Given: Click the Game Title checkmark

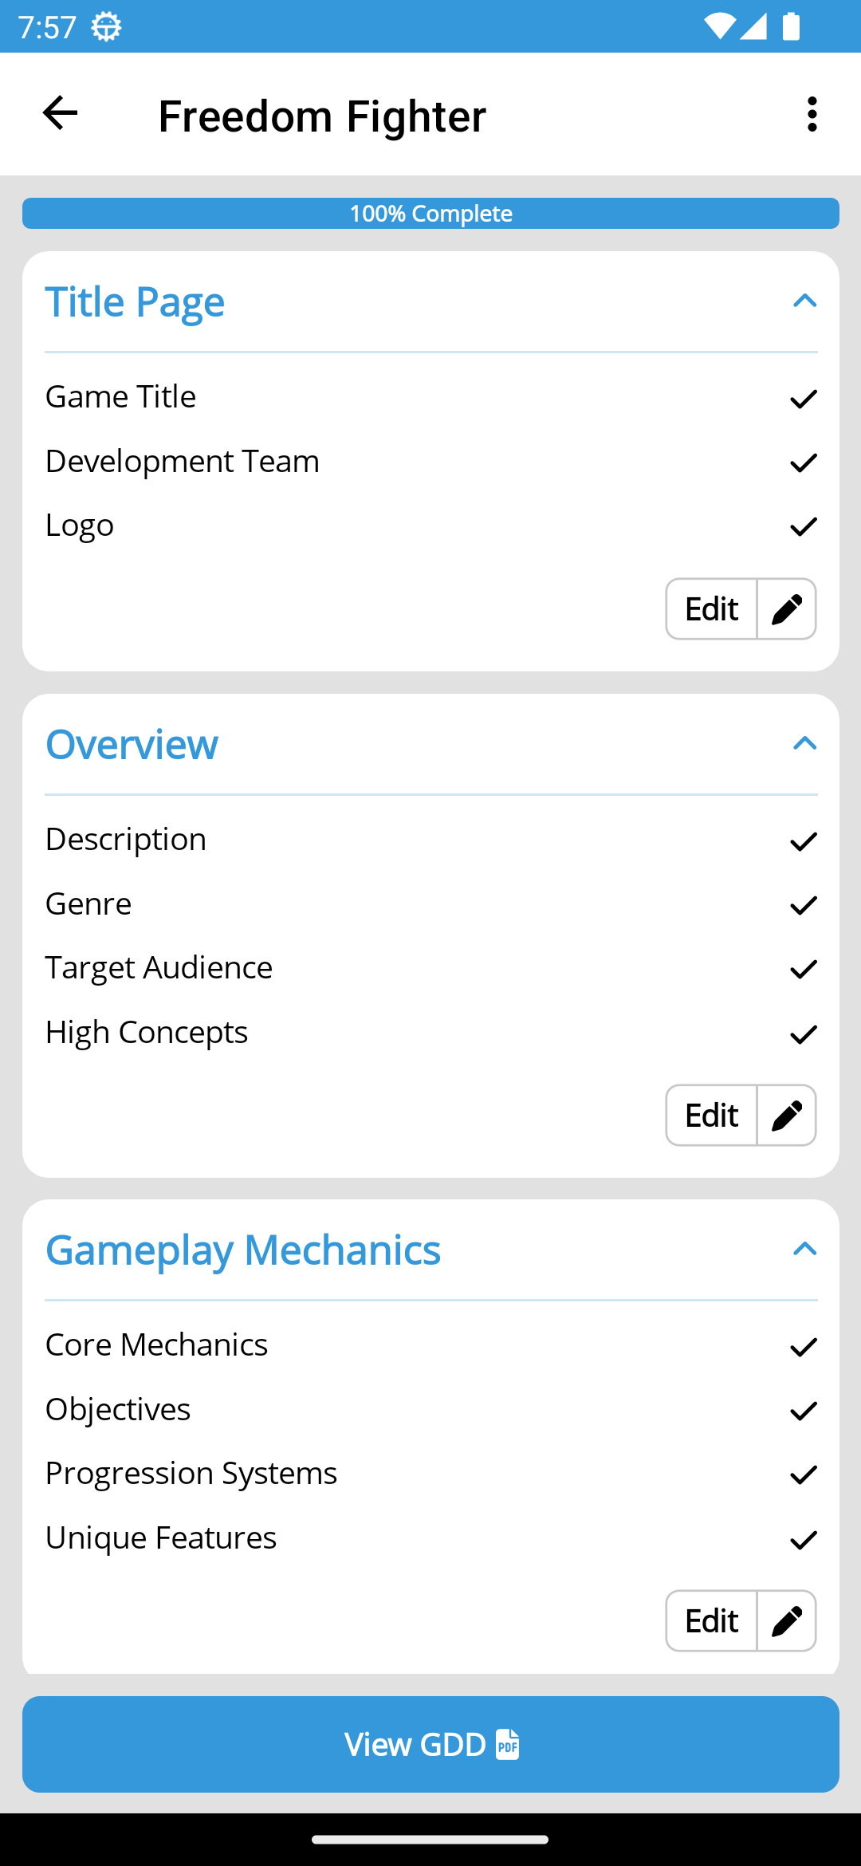Looking at the screenshot, I should [803, 398].
